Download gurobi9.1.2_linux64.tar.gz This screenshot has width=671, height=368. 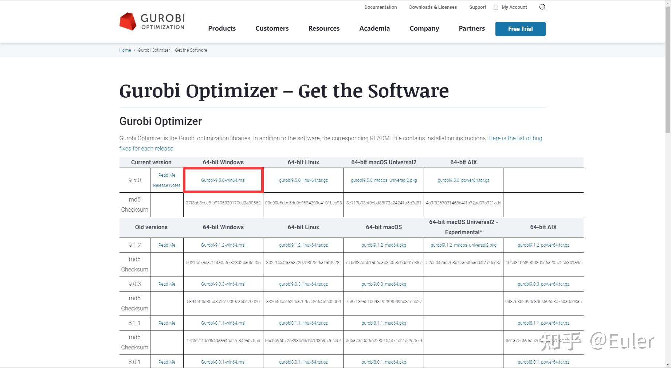click(303, 245)
